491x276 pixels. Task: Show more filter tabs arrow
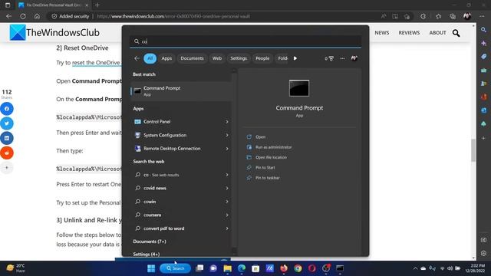295,58
